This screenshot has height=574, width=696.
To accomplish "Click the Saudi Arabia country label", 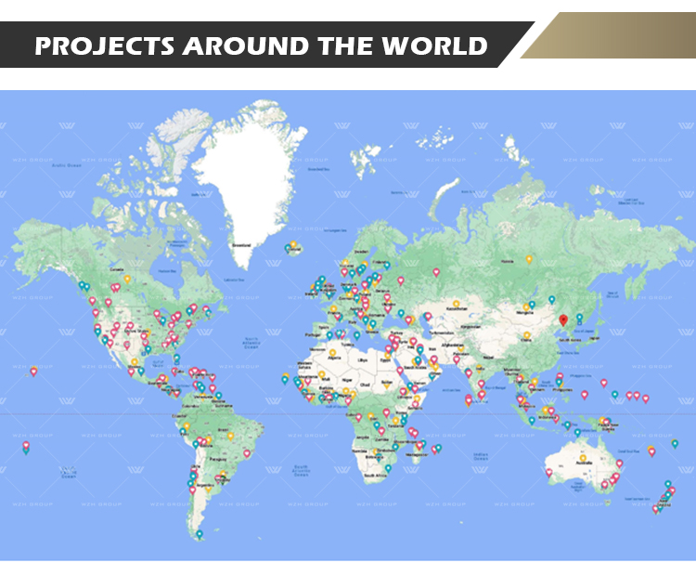I will coord(415,368).
